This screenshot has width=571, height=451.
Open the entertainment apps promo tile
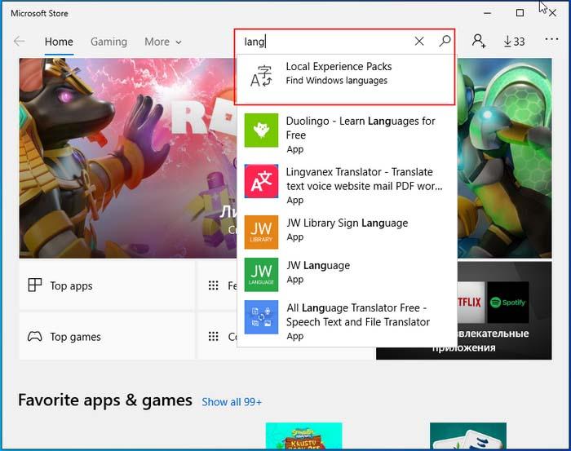tap(504, 311)
